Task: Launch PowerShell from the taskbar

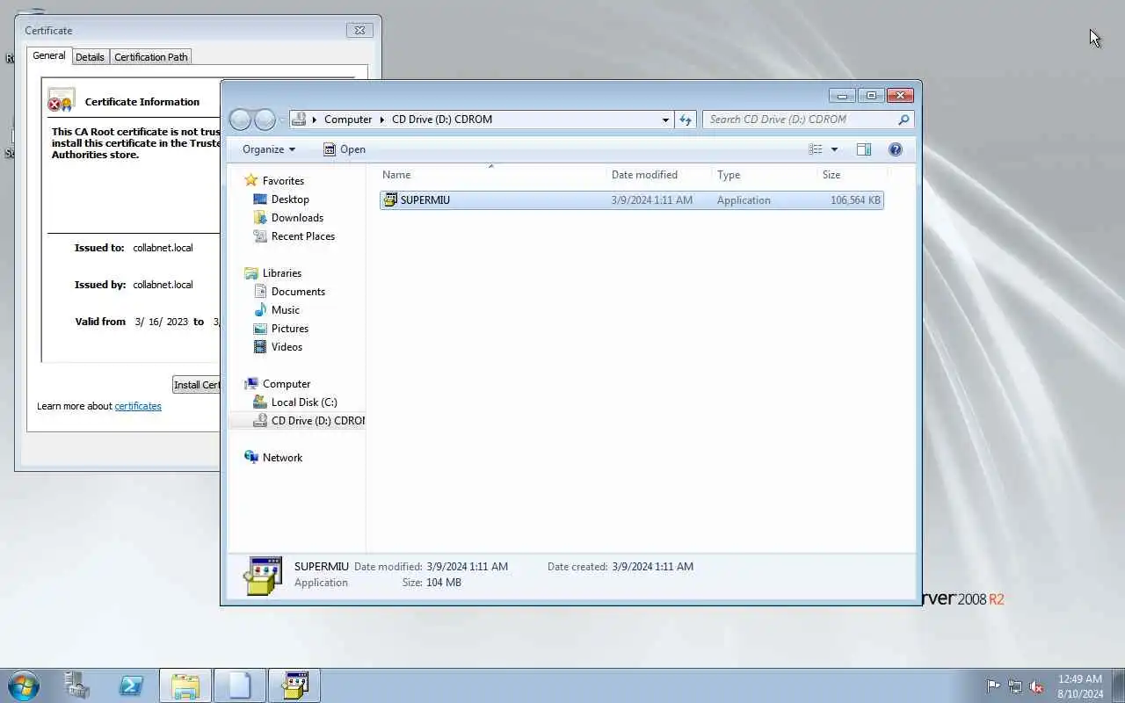Action: click(132, 685)
